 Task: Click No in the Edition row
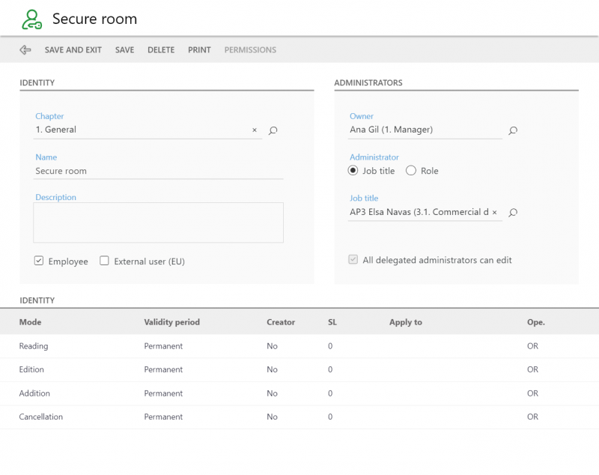tap(272, 369)
